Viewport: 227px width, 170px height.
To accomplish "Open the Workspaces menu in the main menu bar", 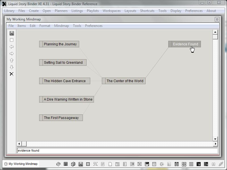I will pyautogui.click(x=112, y=11).
